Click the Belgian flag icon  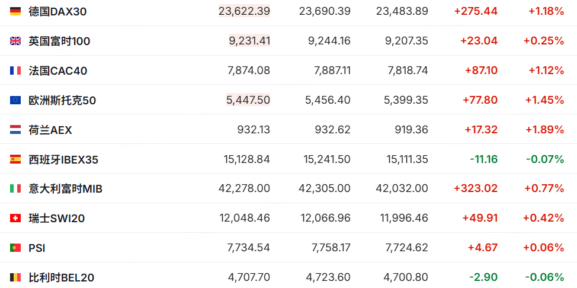pyautogui.click(x=15, y=277)
